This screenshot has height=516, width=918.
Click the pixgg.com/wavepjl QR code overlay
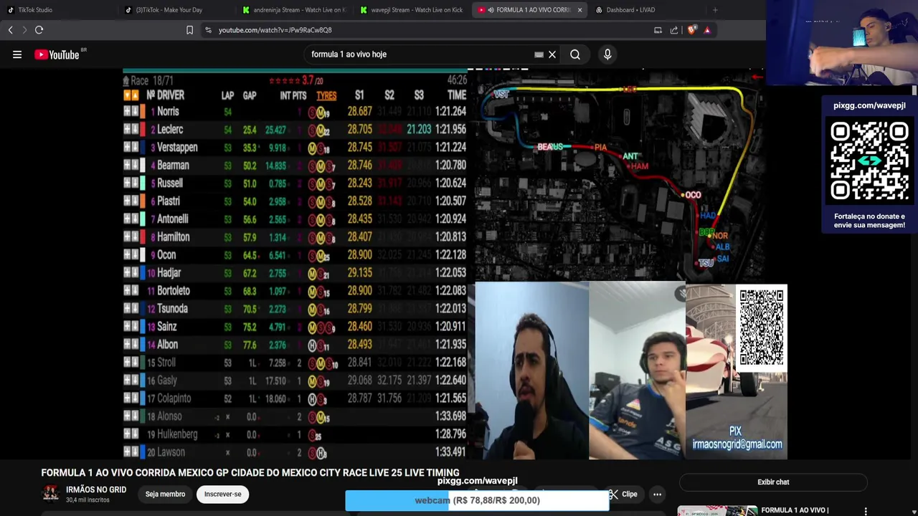point(869,161)
